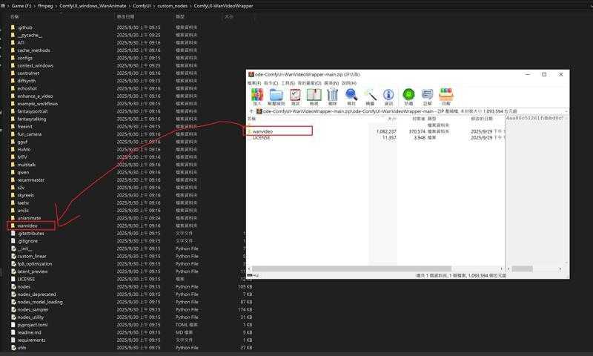
Task: Click the Delete trash bin icon in WinRAR
Action: tap(332, 96)
